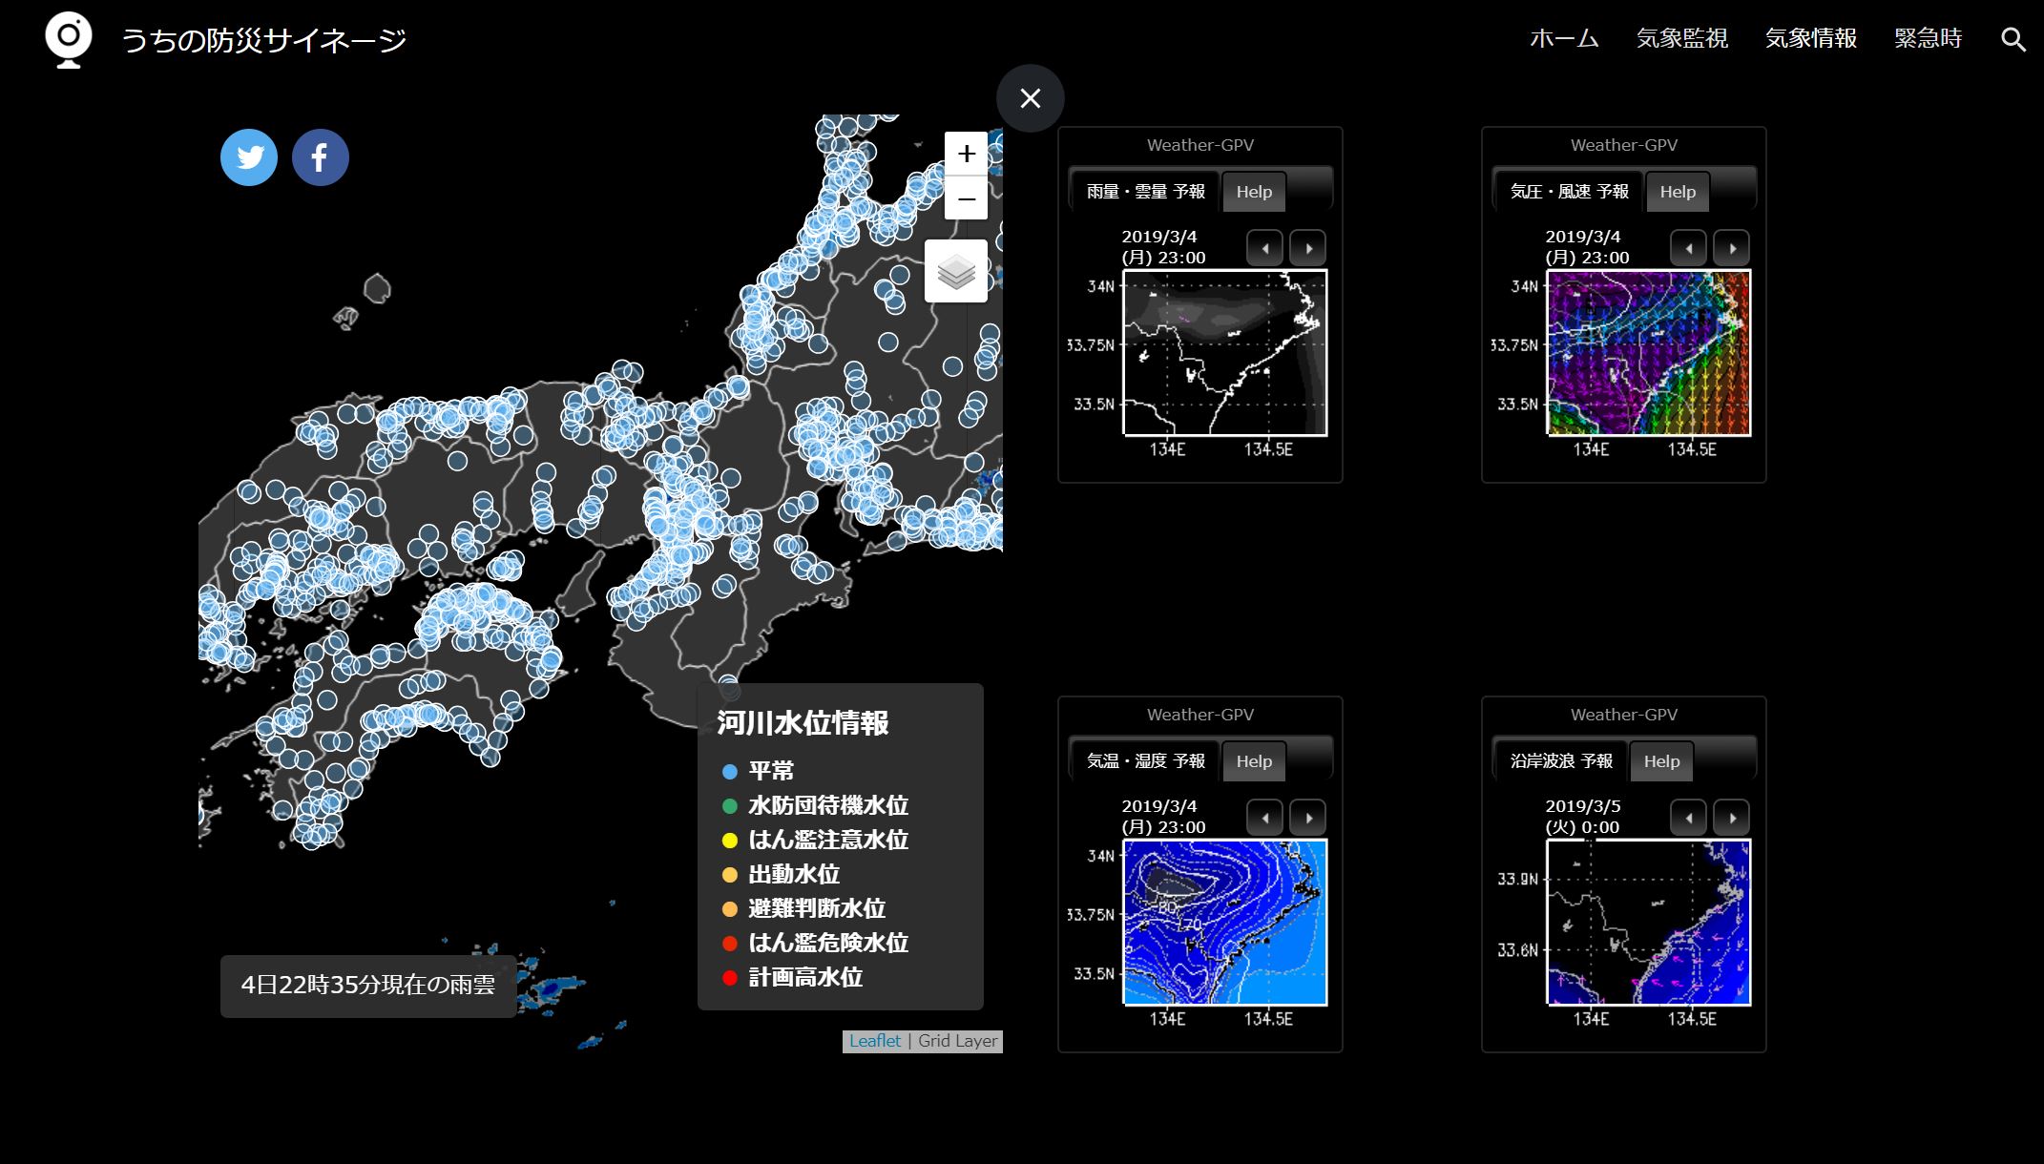This screenshot has width=2044, height=1164.
Task: Click the temperature-humidity forecast map image
Action: (x=1225, y=922)
